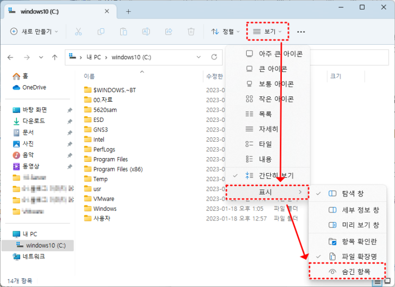Open Home (홈) in navigation pane
The height and width of the screenshot is (287, 395).
(21, 76)
